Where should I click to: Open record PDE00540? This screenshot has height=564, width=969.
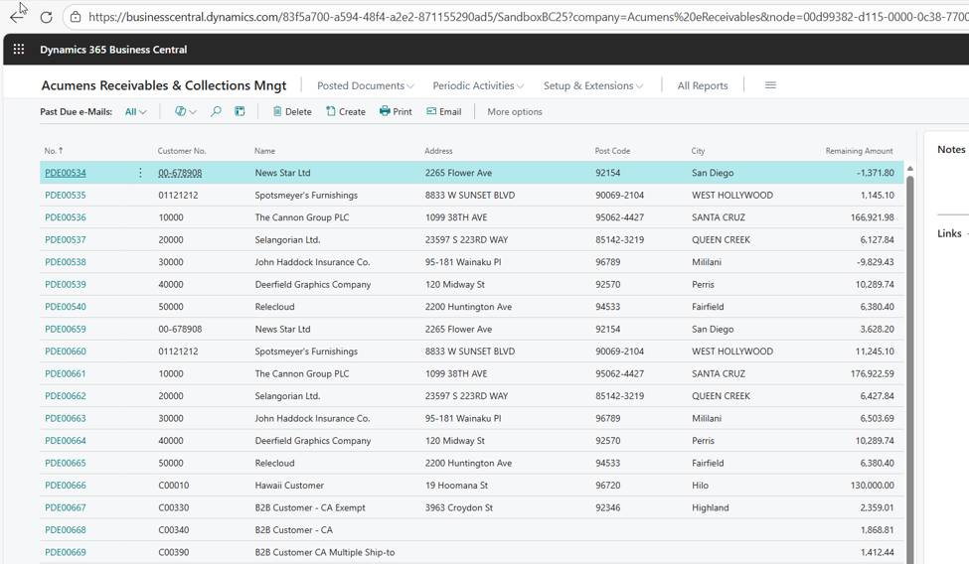point(66,307)
